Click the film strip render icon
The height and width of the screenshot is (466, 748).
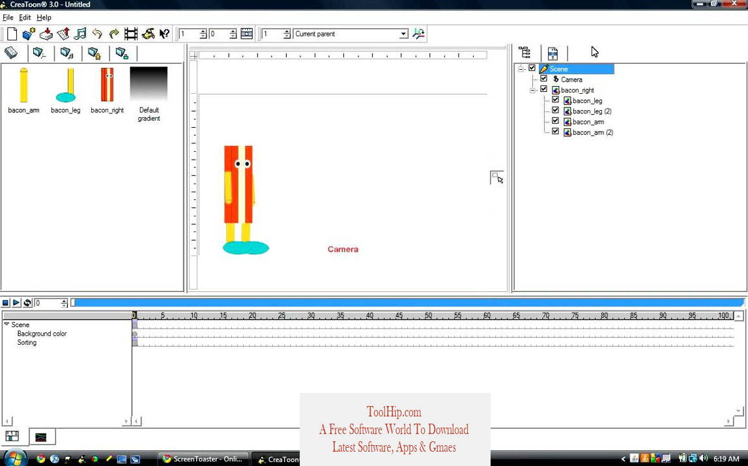[x=131, y=34]
